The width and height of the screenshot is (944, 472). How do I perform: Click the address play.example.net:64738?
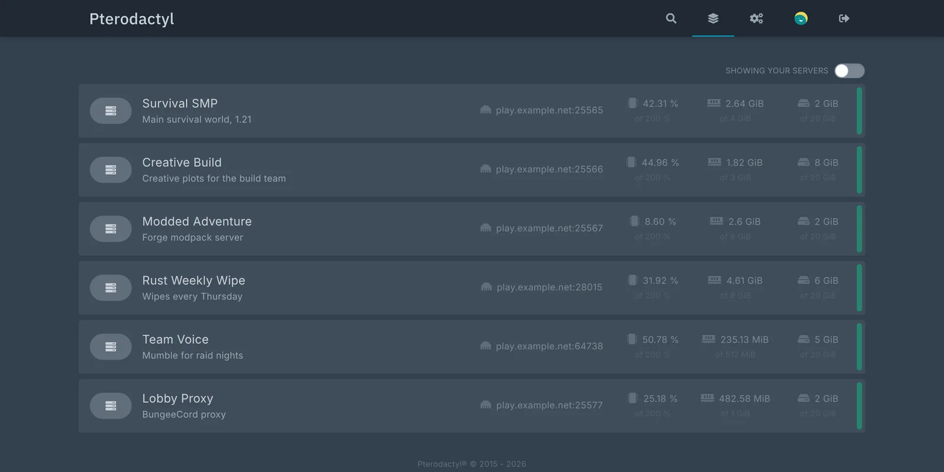[x=549, y=346]
